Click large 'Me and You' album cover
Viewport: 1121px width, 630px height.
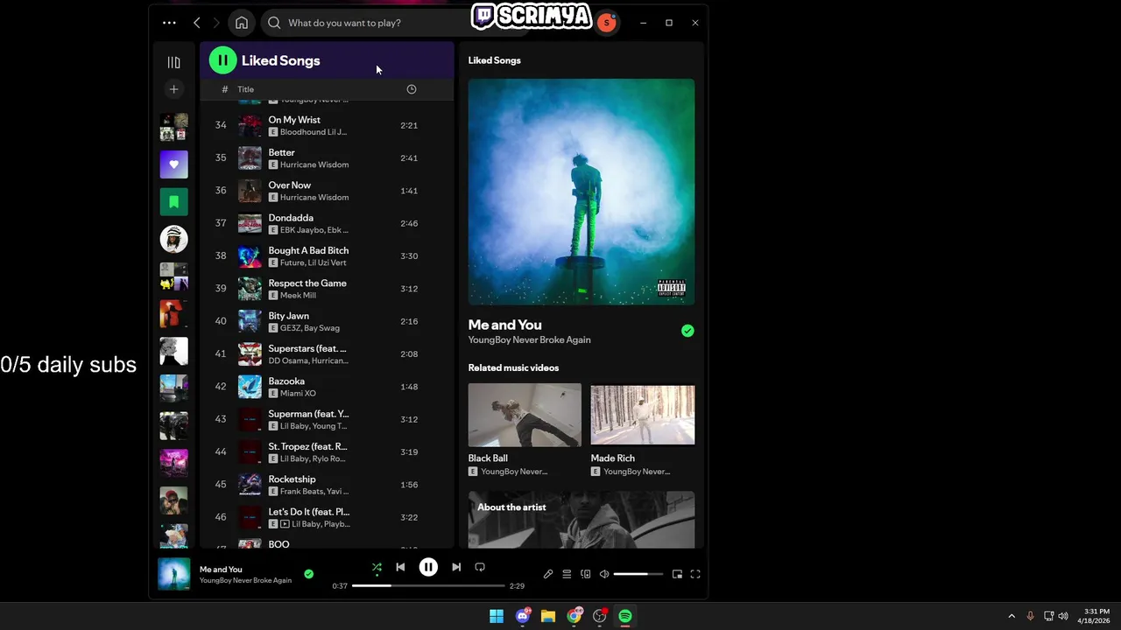click(x=582, y=192)
